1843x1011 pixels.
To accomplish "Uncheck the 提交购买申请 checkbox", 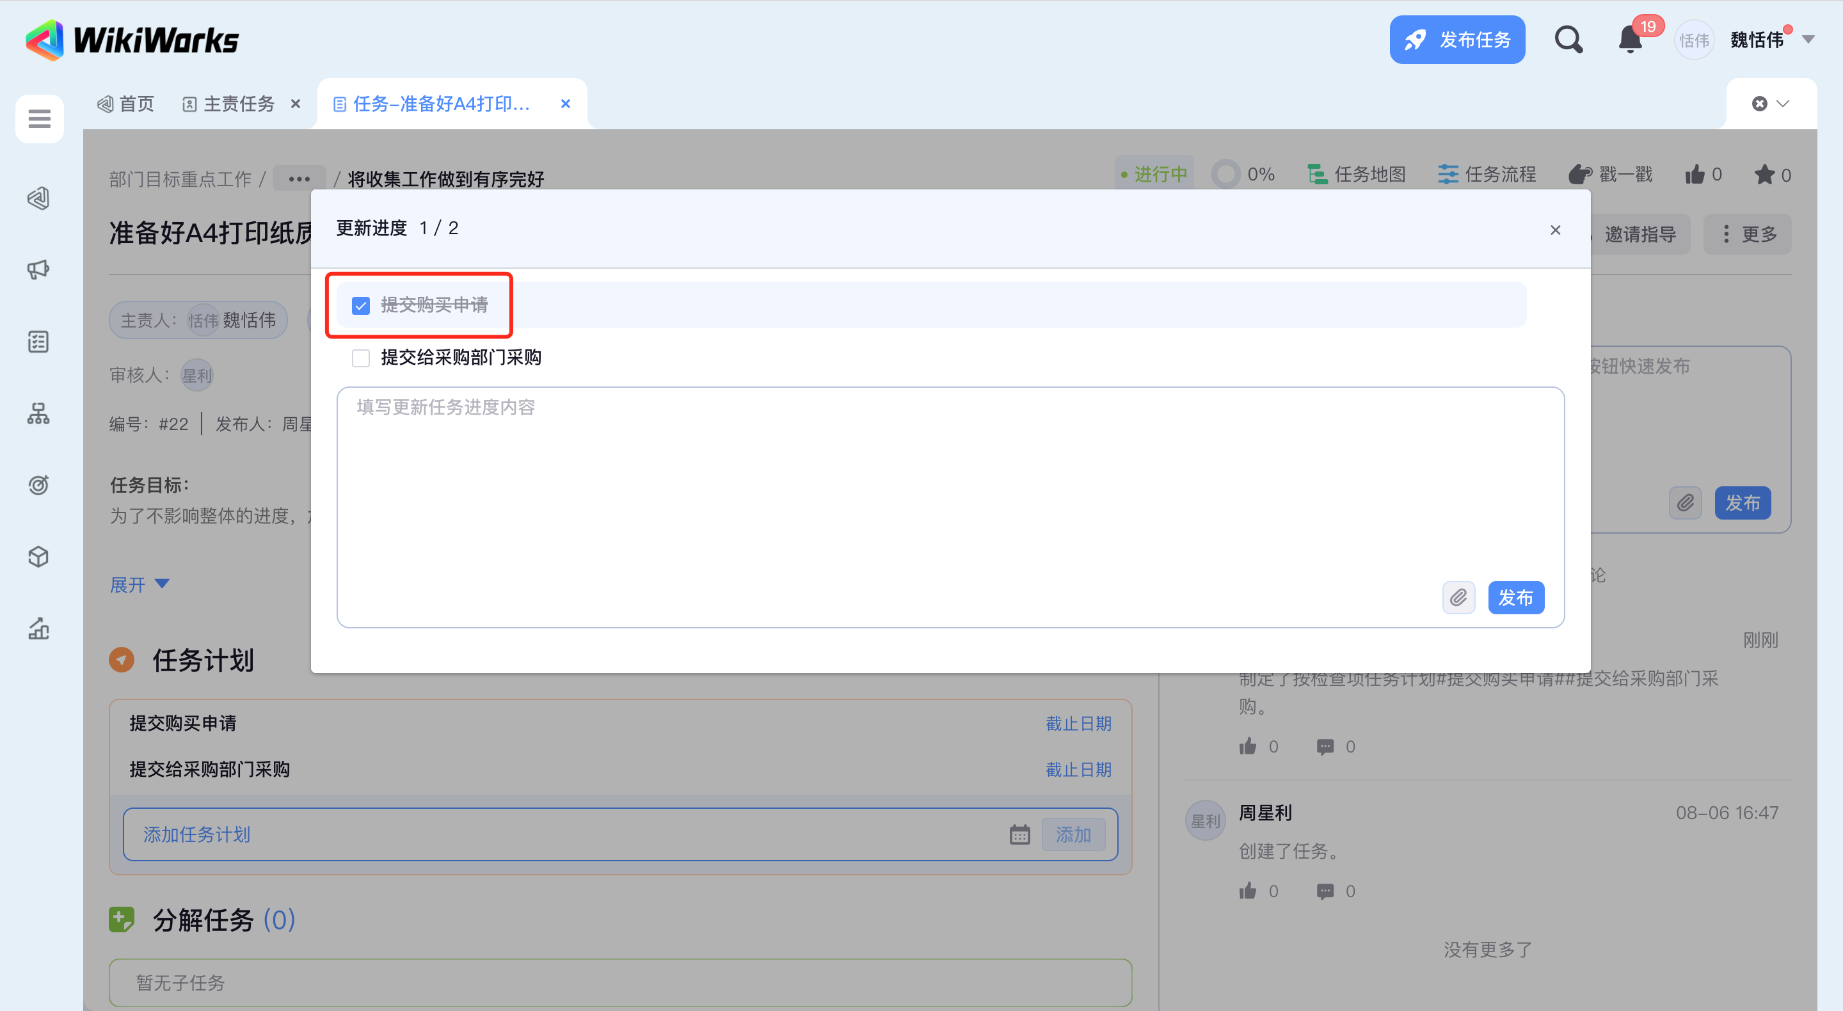I will pyautogui.click(x=360, y=305).
